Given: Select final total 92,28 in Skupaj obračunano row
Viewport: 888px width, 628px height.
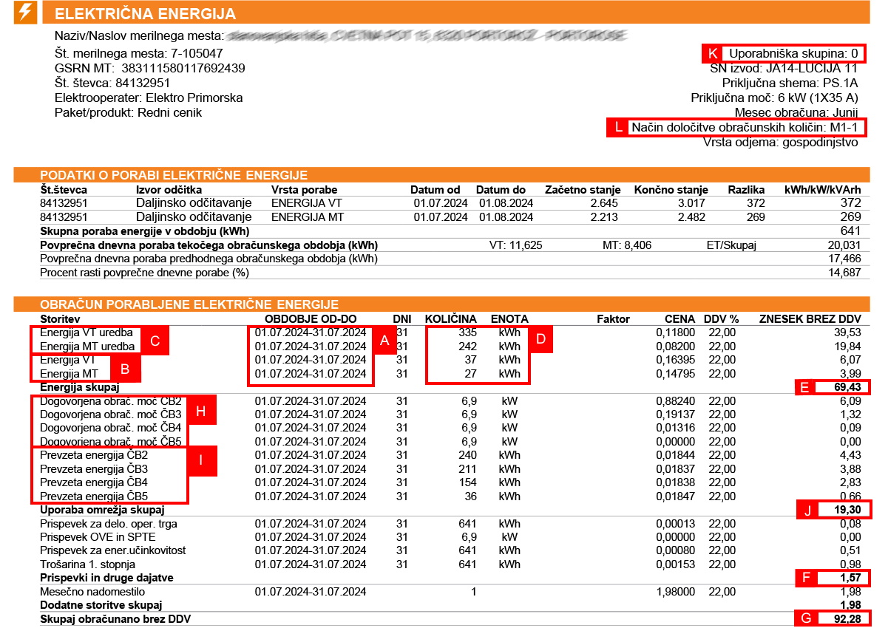Looking at the screenshot, I should [x=847, y=618].
